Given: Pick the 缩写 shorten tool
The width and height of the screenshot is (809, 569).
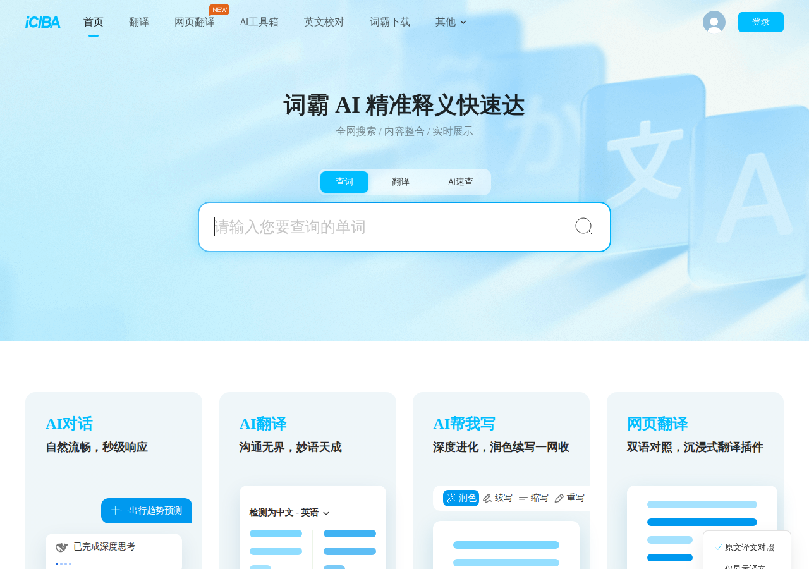Looking at the screenshot, I should [x=533, y=498].
